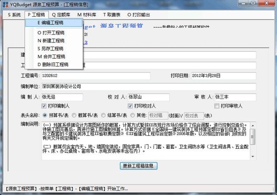This screenshot has height=195, width=277.
Task: Open the S 系统 menu
Action: pyautogui.click(x=14, y=15)
